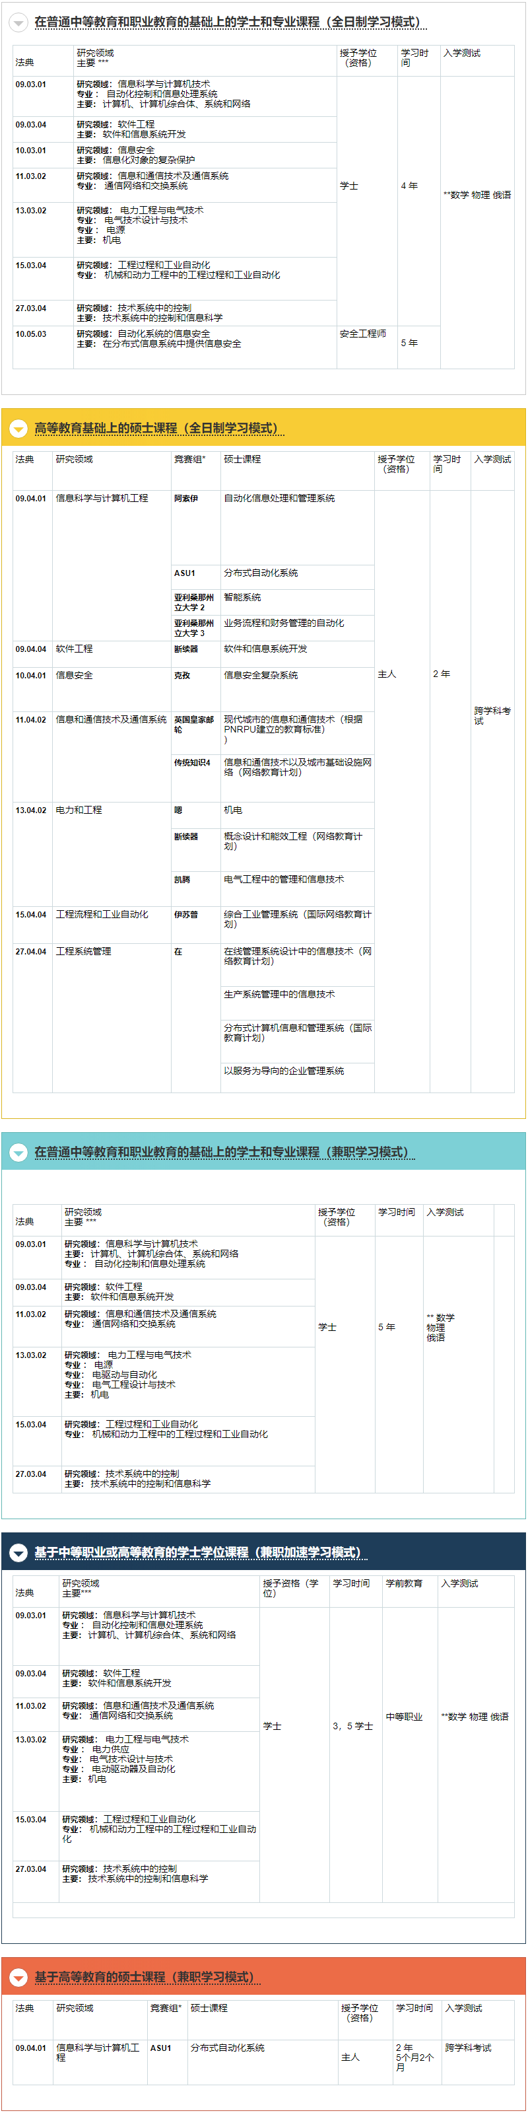Collapse the teal part-time bachelor section chevron

[x=18, y=1153]
